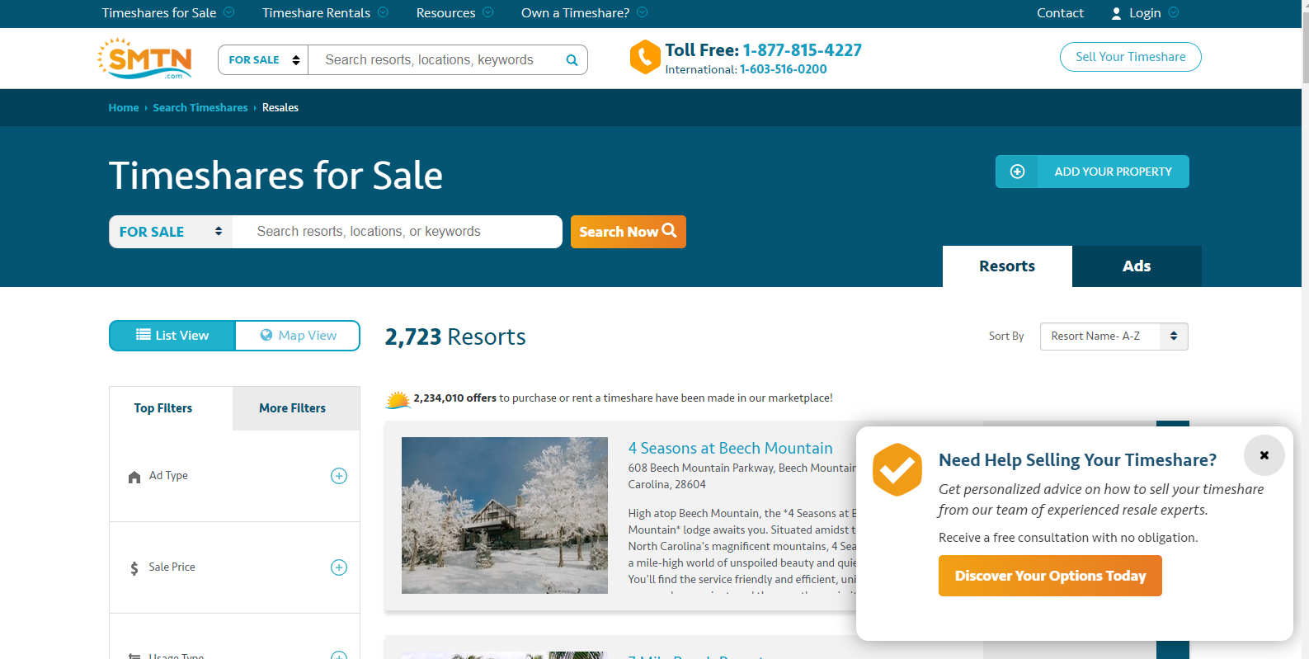Open the 4 Seasons at Beech Mountain listing
The height and width of the screenshot is (659, 1309).
click(730, 448)
